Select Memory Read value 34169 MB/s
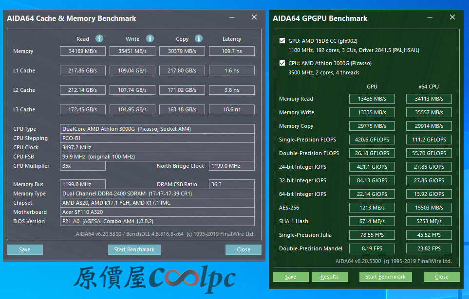The image size is (469, 299). (83, 51)
